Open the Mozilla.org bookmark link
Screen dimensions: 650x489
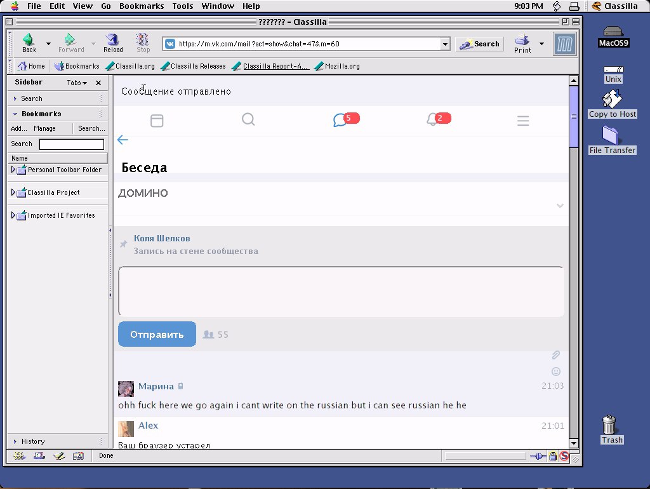(x=337, y=66)
